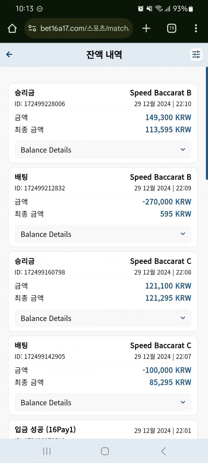Image resolution: width=208 pixels, height=463 pixels.
Task: Tap the Android back navigation button
Action: pos(163,451)
